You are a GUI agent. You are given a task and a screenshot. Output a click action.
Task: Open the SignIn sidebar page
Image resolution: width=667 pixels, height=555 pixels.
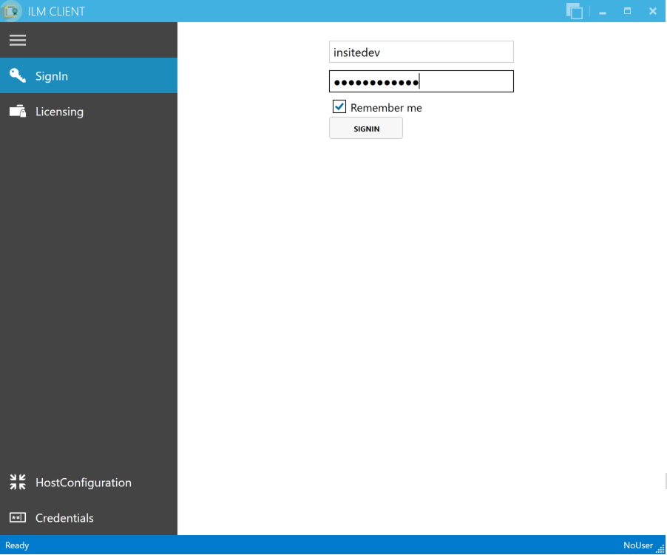click(52, 76)
